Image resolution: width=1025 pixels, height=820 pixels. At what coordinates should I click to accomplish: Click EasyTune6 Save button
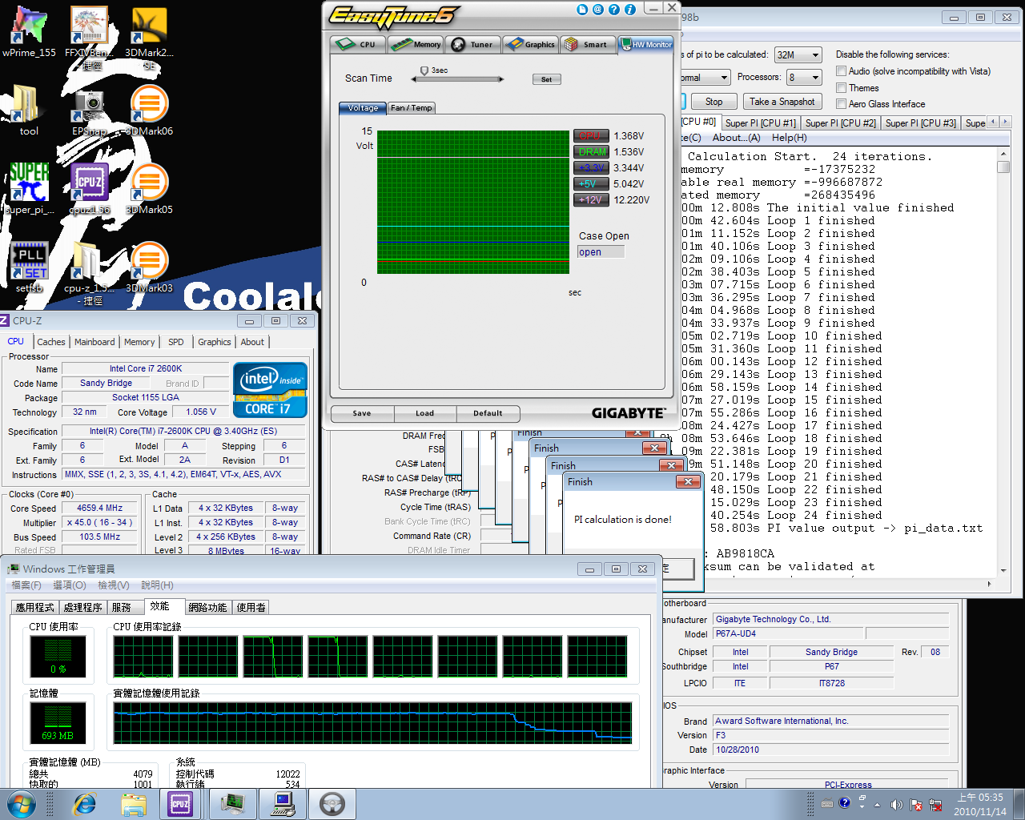362,413
